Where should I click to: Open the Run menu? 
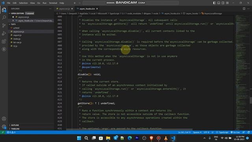click(x=44, y=3)
